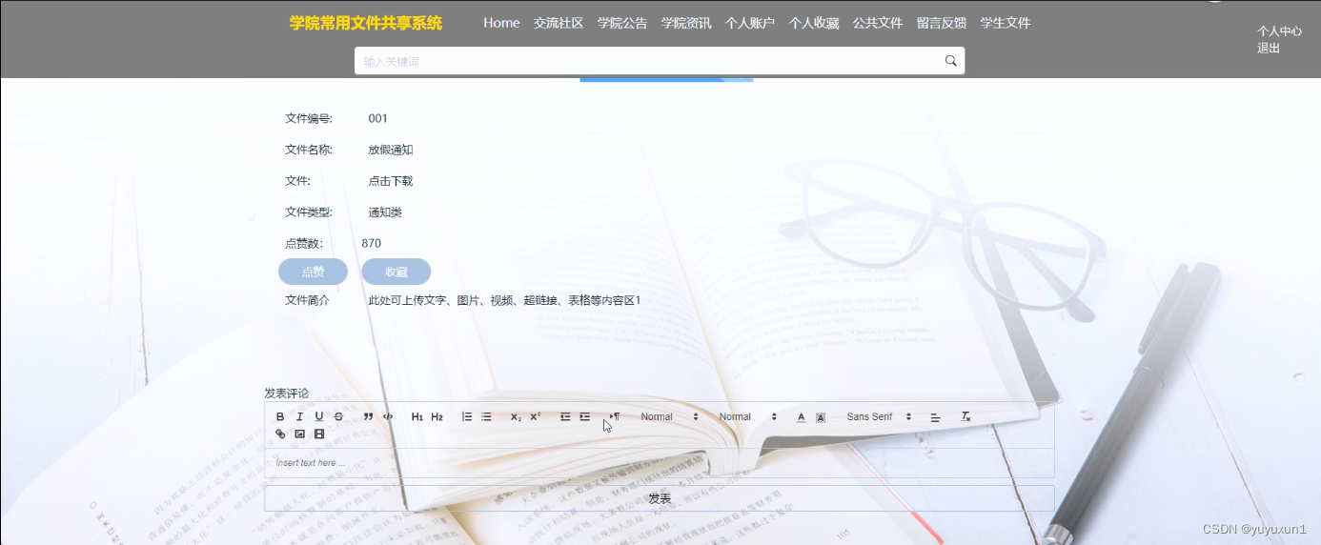1321x545 pixels.
Task: Toggle strikethrough formatting in comment editor
Action: 338,417
